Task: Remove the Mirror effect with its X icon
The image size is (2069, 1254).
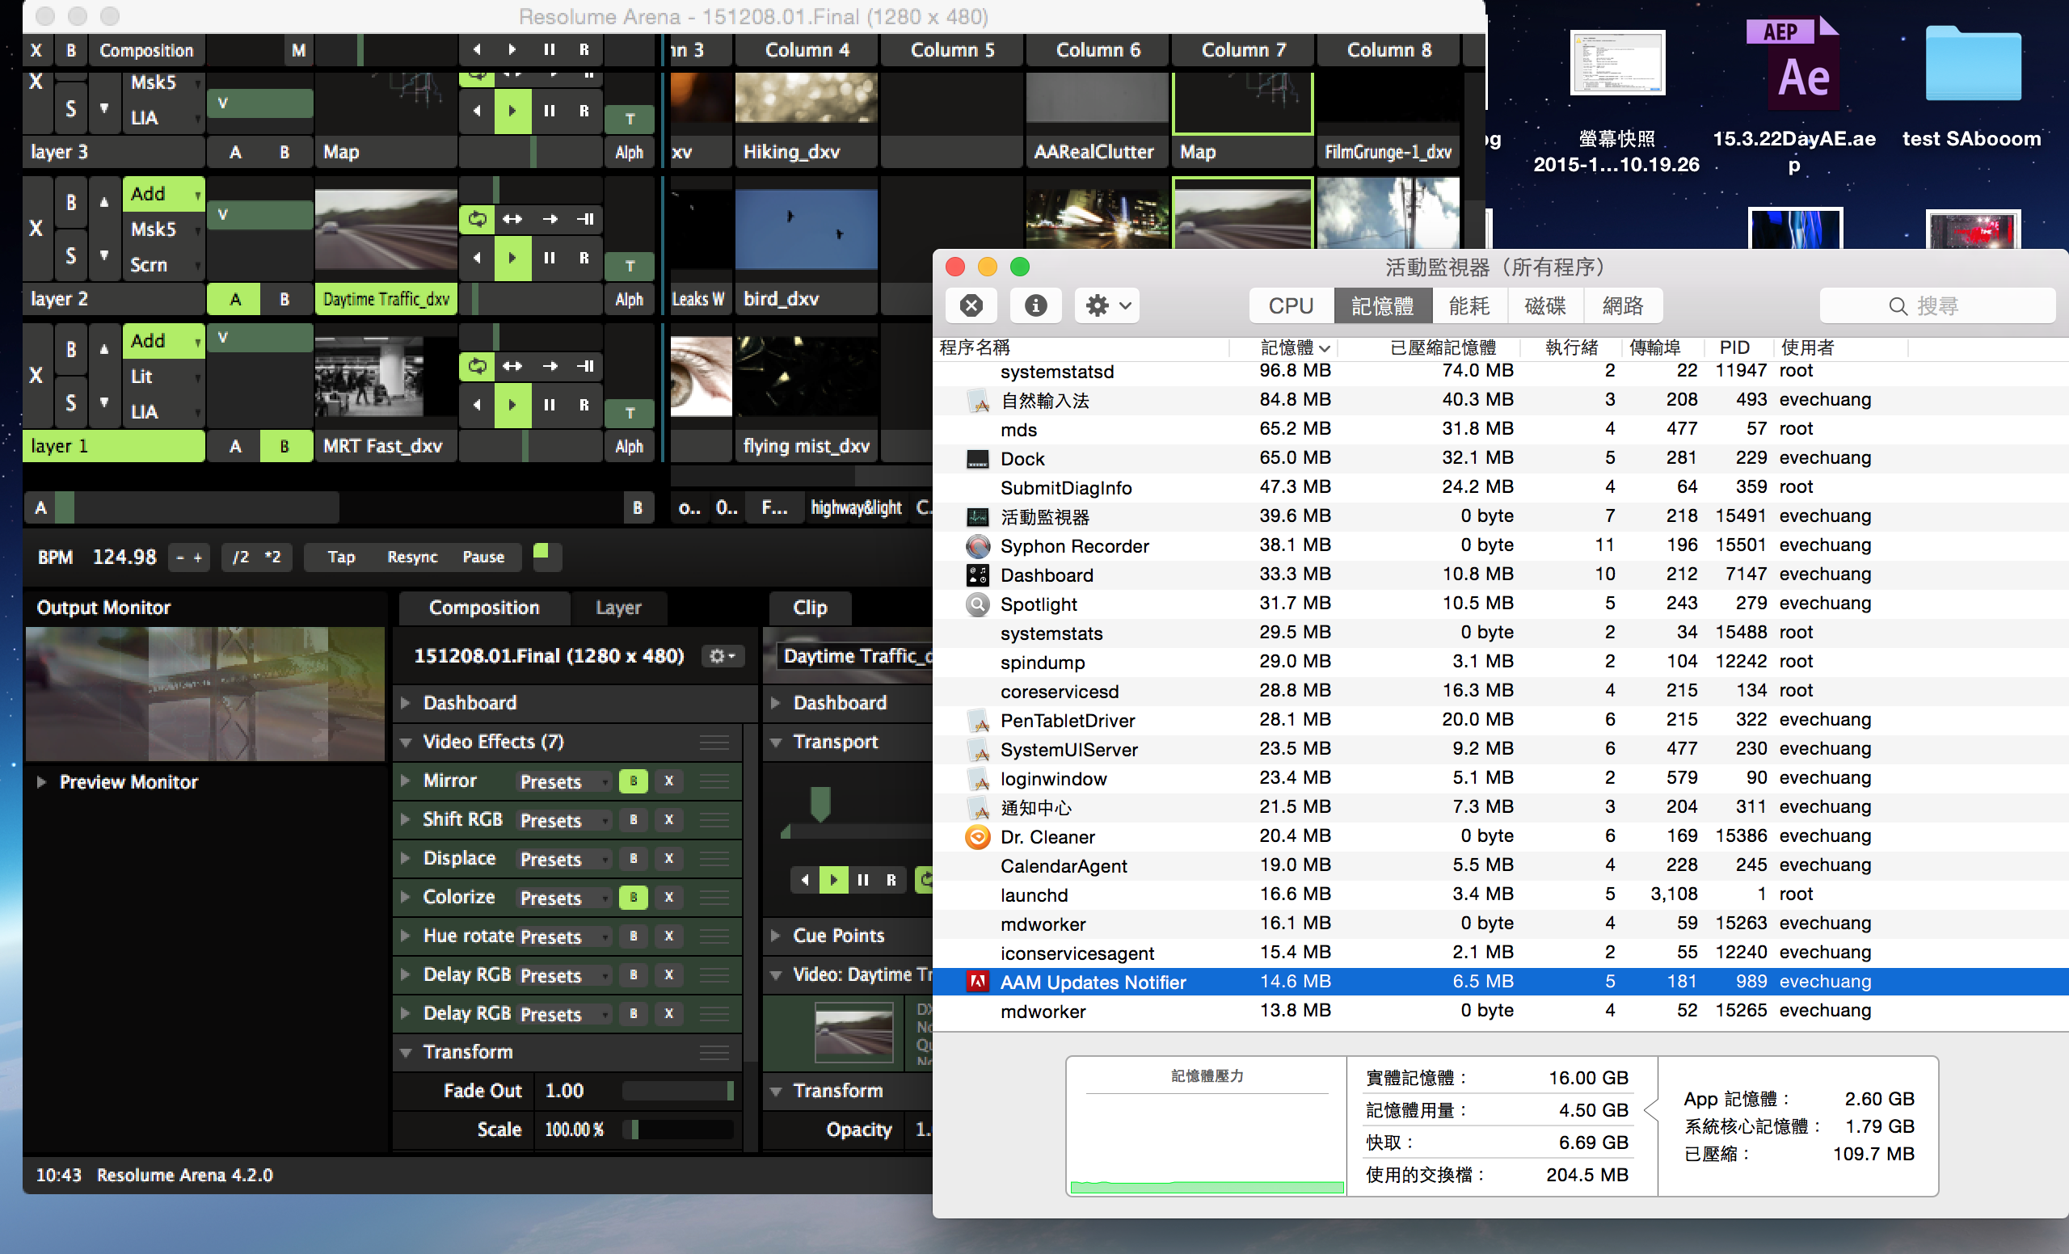Action: click(x=669, y=781)
